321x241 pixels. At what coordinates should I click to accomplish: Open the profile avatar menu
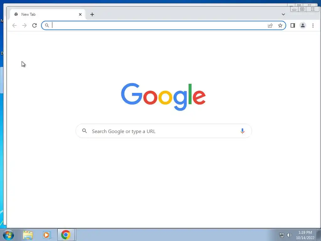point(303,25)
